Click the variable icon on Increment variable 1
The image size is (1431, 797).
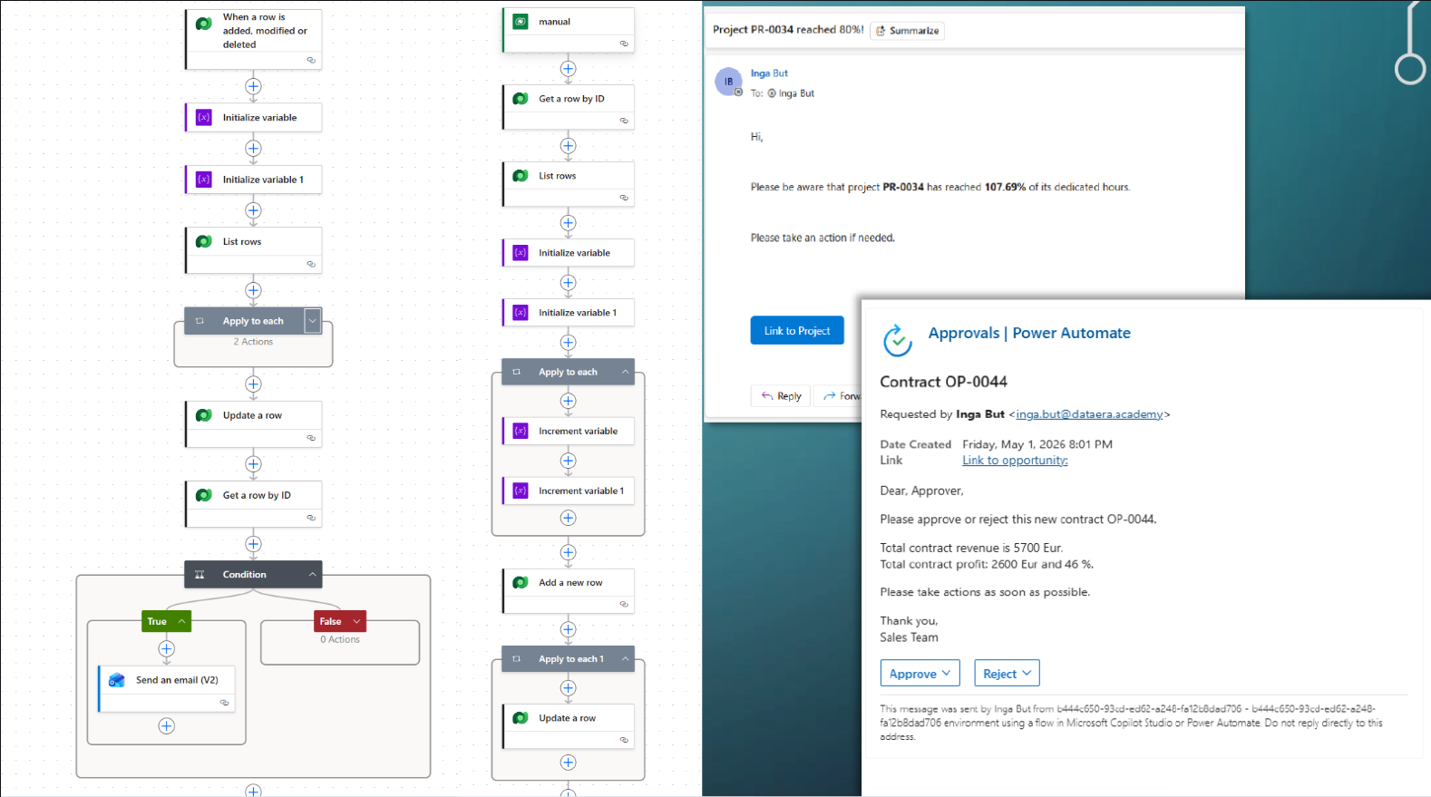click(x=521, y=491)
